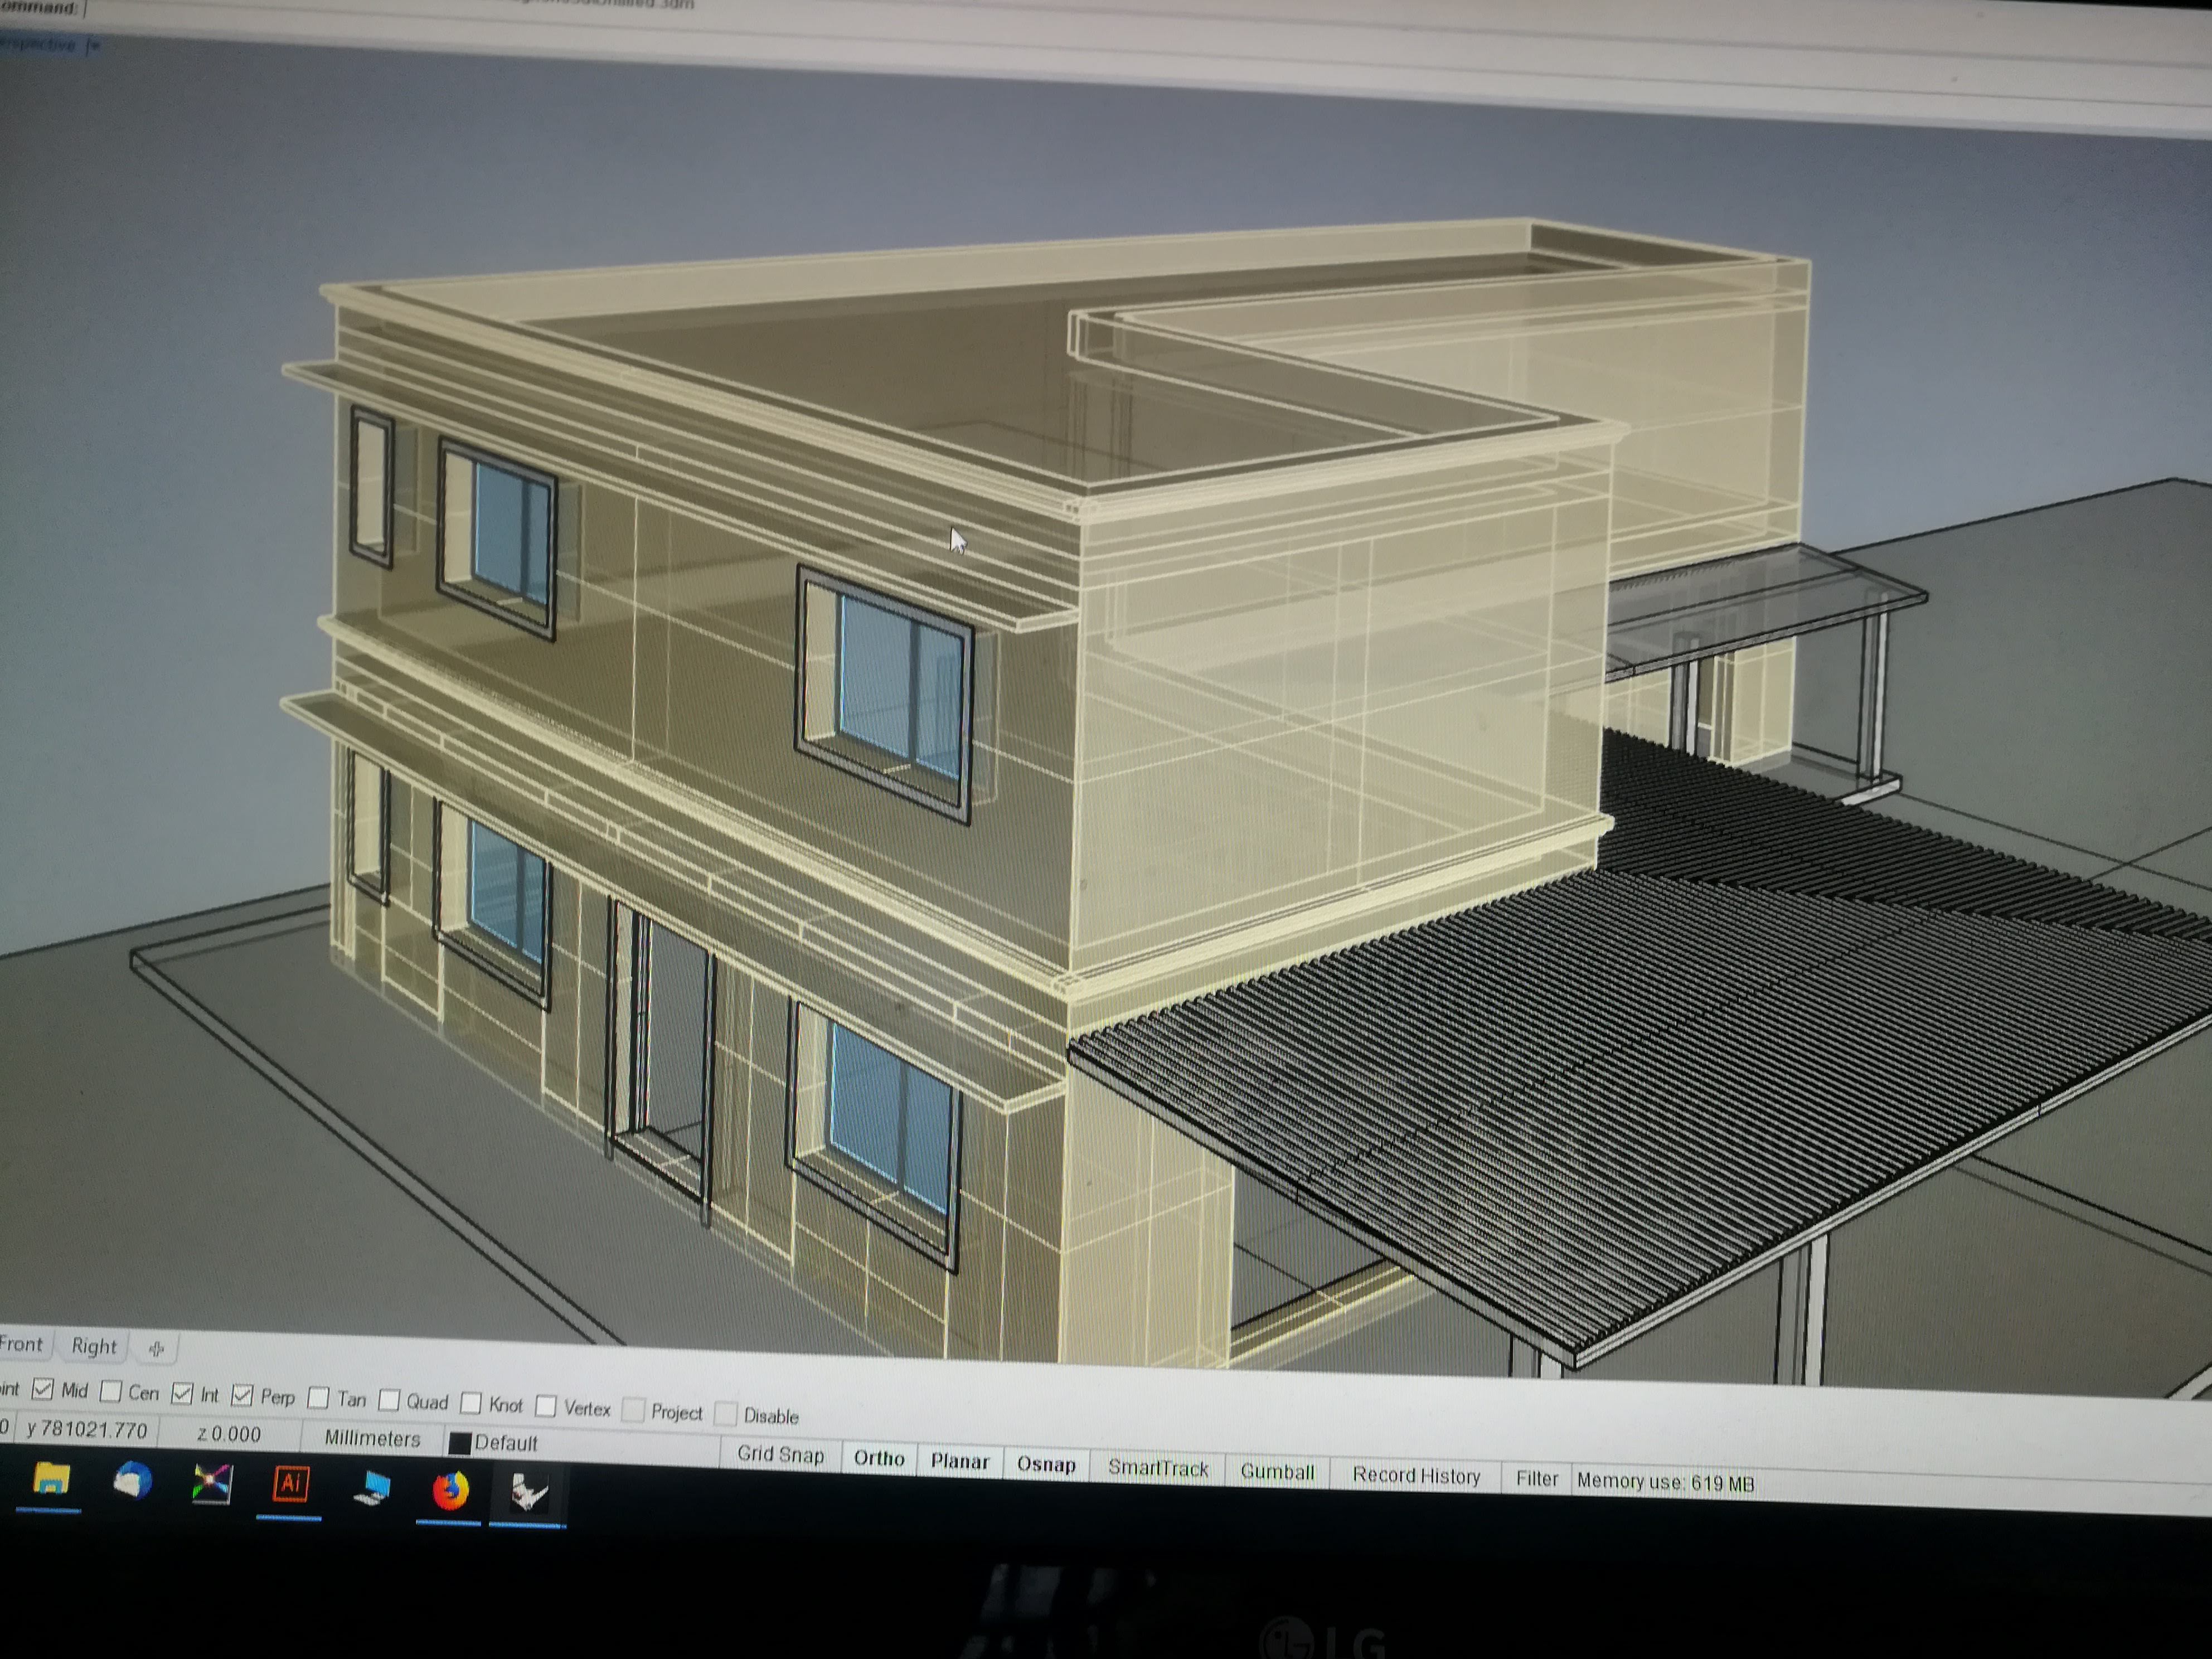The height and width of the screenshot is (1659, 2212).
Task: Enable the Quad object snap
Action: [x=390, y=1400]
